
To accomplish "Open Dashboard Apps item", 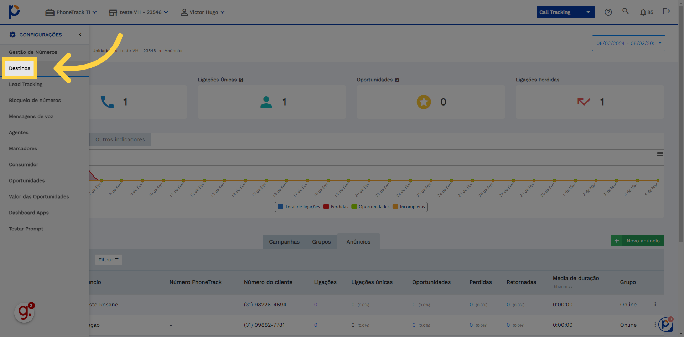I will pos(29,213).
